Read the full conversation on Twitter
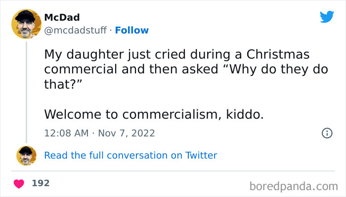Viewport: 346px width, 197px height. point(130,156)
